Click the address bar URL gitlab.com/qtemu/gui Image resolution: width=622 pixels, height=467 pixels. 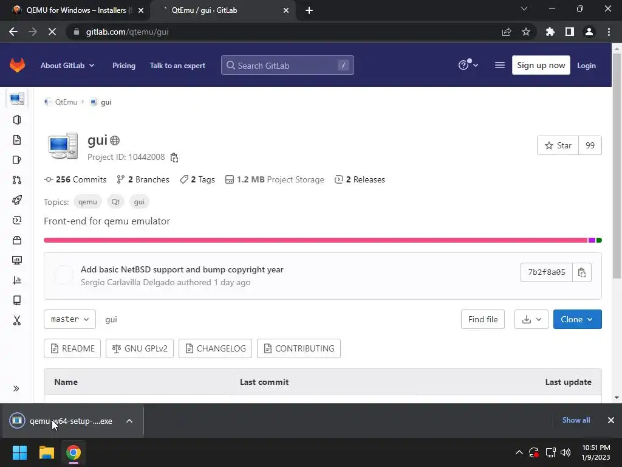pyautogui.click(x=128, y=32)
